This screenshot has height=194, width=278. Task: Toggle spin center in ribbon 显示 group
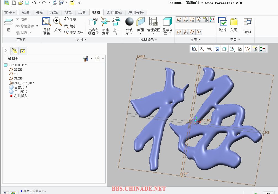(212, 19)
